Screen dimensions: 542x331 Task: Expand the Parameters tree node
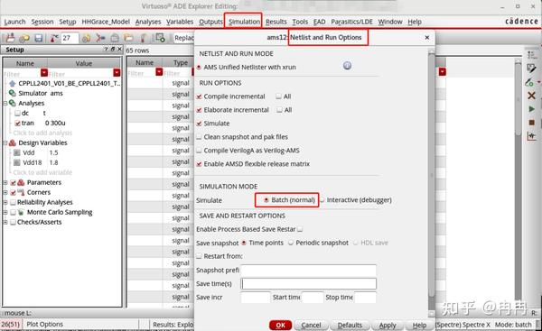pos(5,182)
